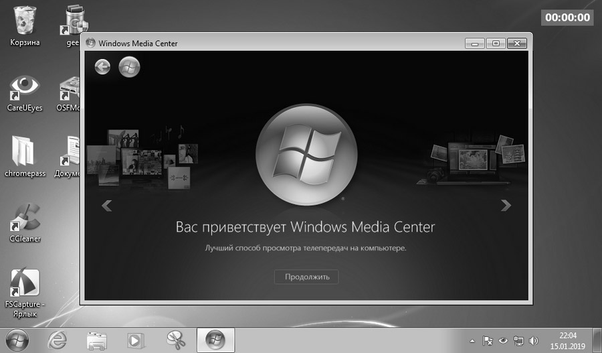Launch CCleaner from the desktop
602x353 pixels.
25,223
